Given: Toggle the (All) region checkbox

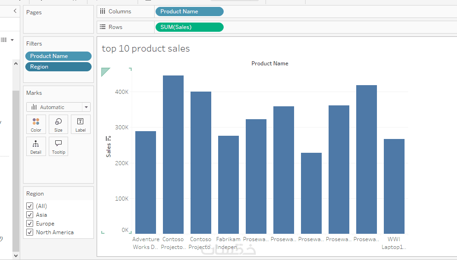Looking at the screenshot, I should (30, 206).
